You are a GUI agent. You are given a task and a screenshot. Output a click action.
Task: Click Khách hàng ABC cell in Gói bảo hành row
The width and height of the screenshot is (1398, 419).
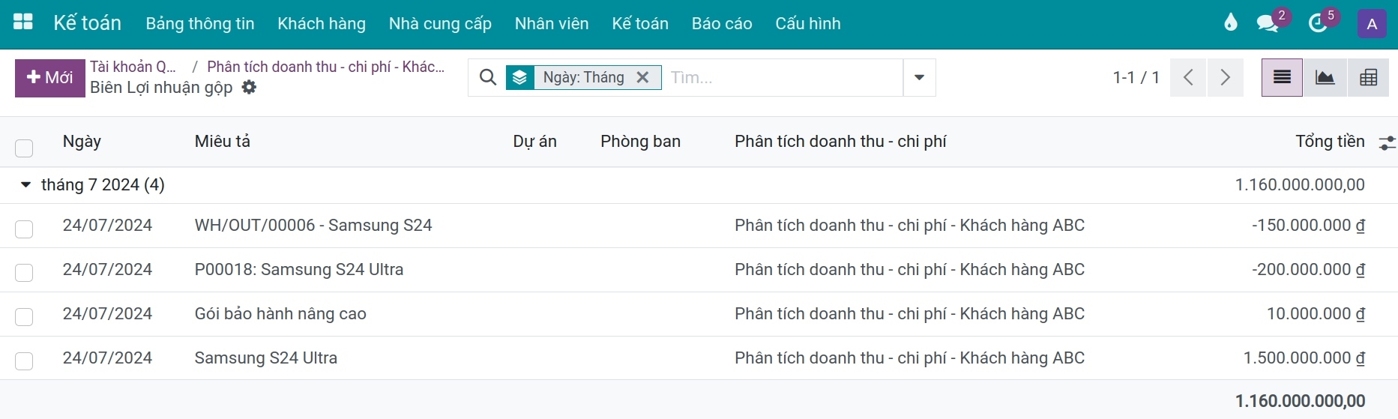click(909, 314)
